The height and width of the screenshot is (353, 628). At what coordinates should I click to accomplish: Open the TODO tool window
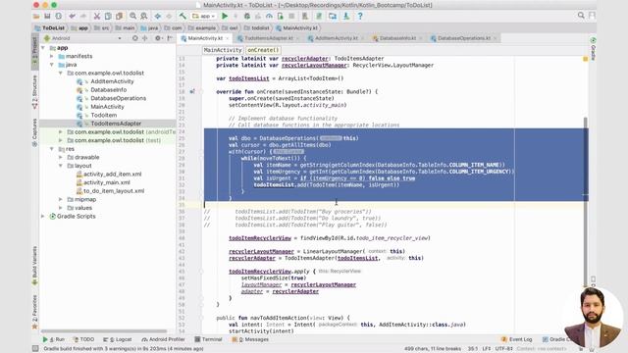click(83, 339)
